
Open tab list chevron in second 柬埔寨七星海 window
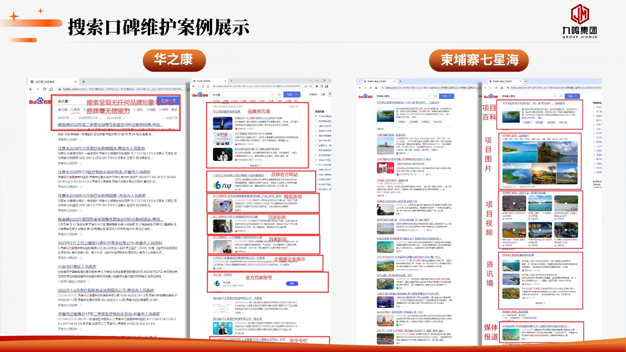[x=485, y=81]
